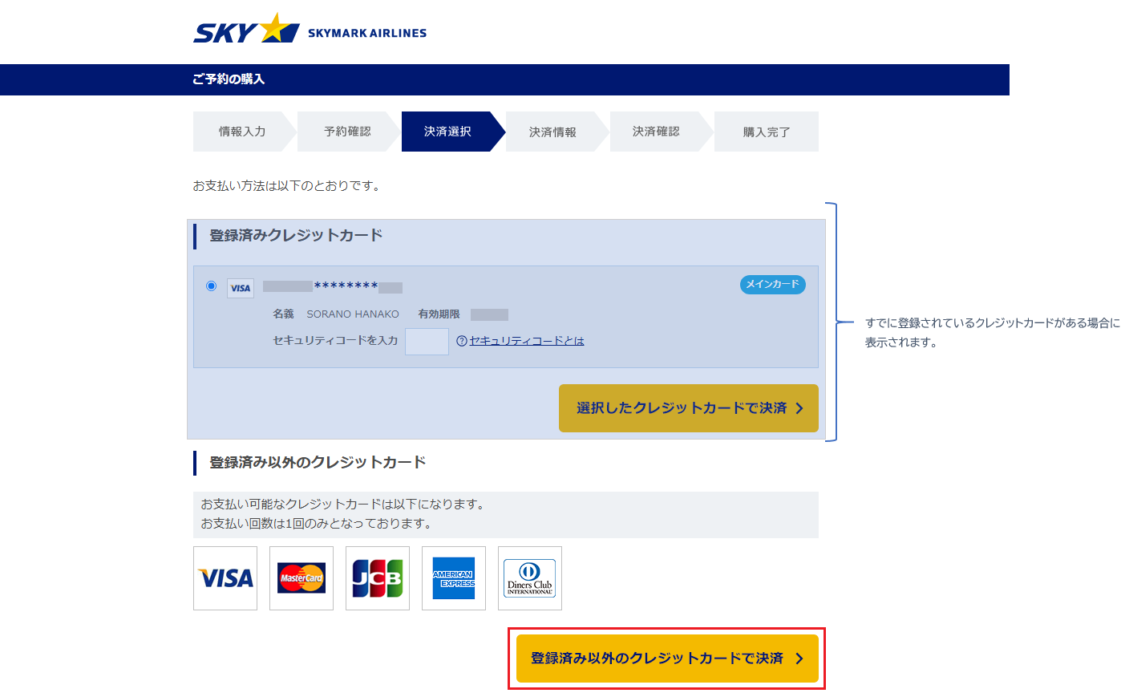Open the セキュリティコードとは link
1125x693 pixels.
(x=527, y=341)
